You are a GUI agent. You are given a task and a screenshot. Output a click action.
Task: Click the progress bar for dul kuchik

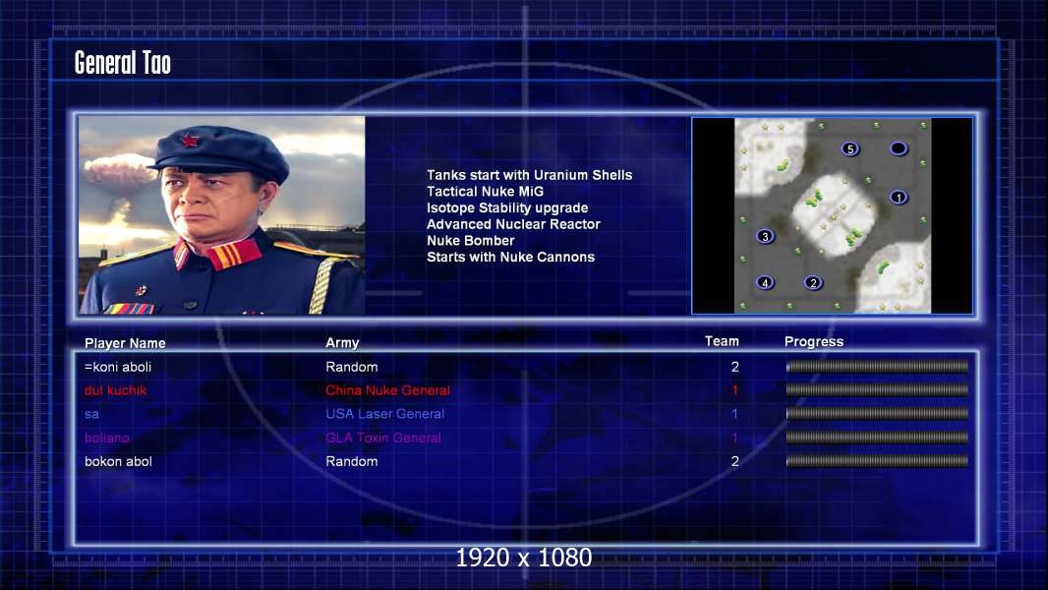[x=877, y=390]
